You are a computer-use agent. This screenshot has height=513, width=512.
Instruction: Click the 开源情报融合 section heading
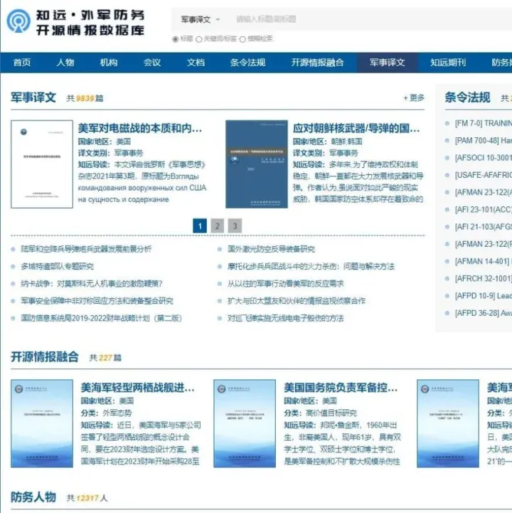tap(45, 356)
